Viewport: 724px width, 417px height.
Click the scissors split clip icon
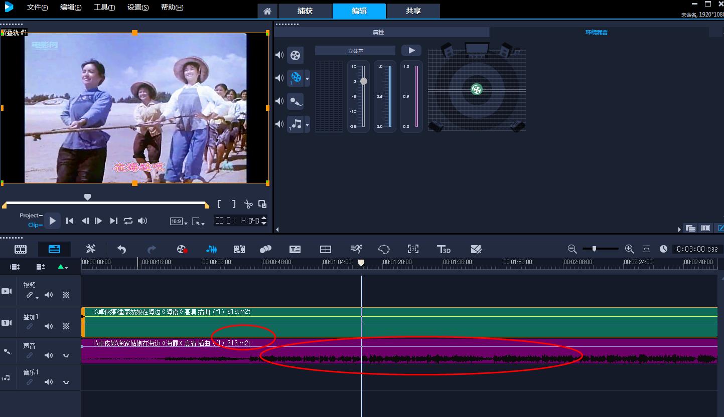[x=248, y=204]
